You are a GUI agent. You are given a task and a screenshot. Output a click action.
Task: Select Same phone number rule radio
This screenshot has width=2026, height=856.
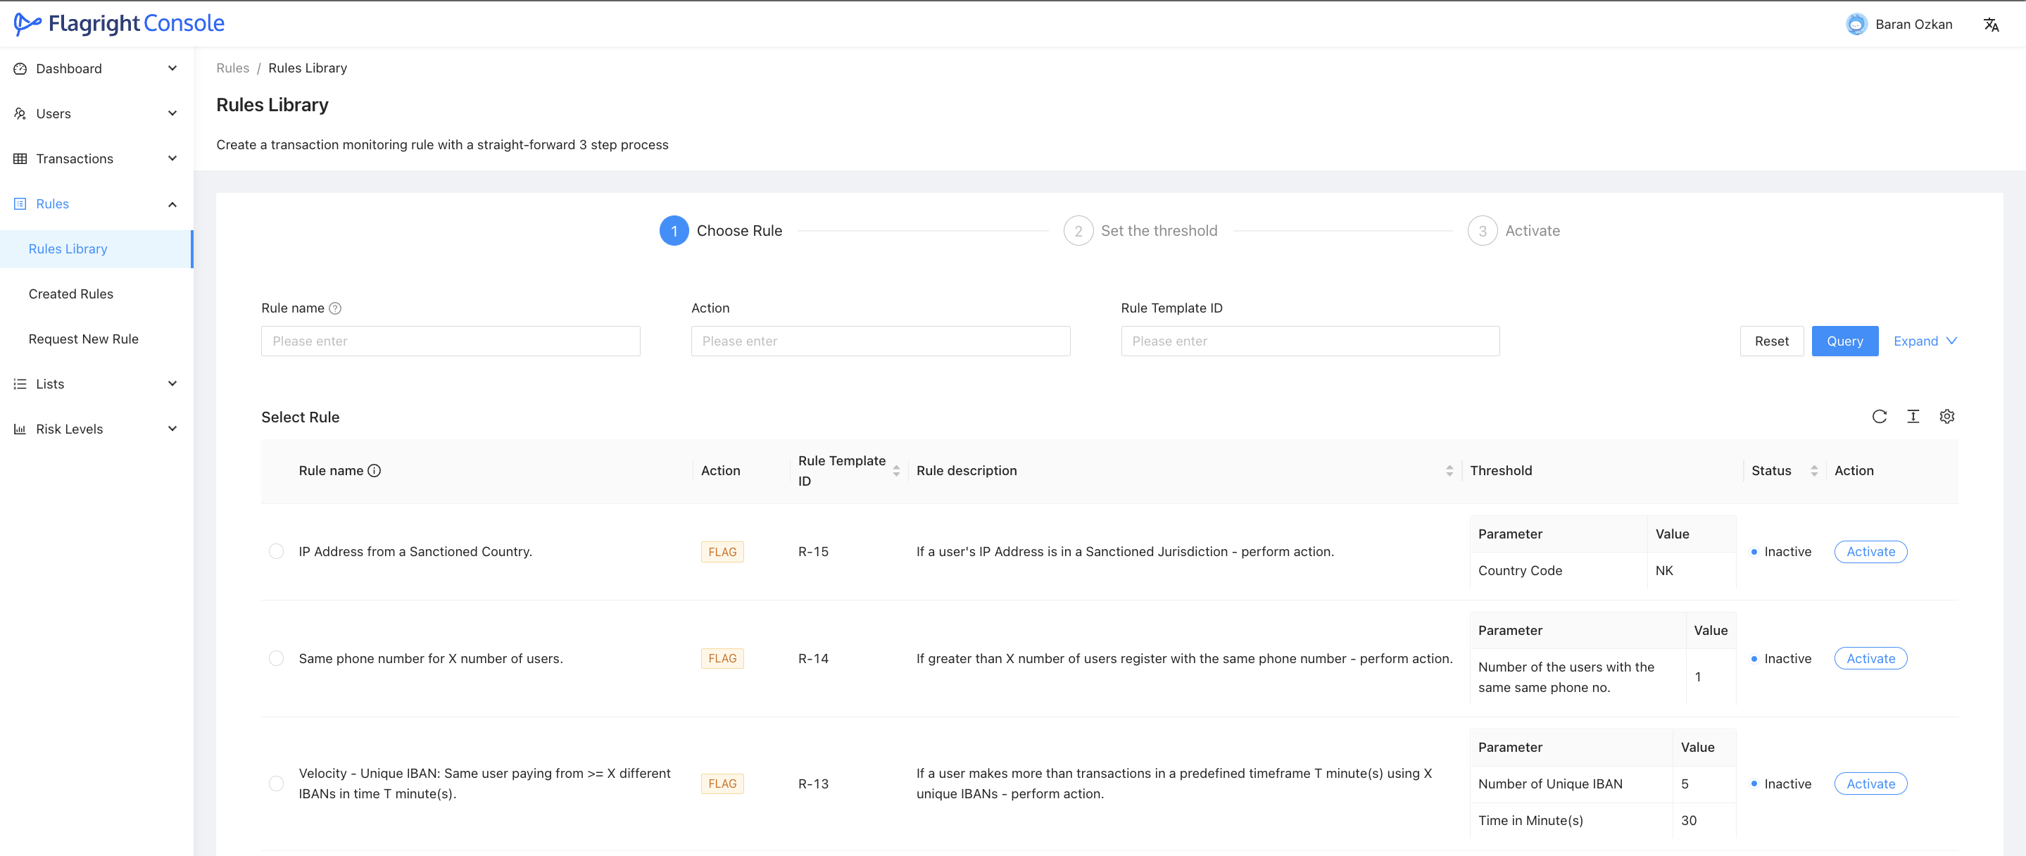[276, 658]
